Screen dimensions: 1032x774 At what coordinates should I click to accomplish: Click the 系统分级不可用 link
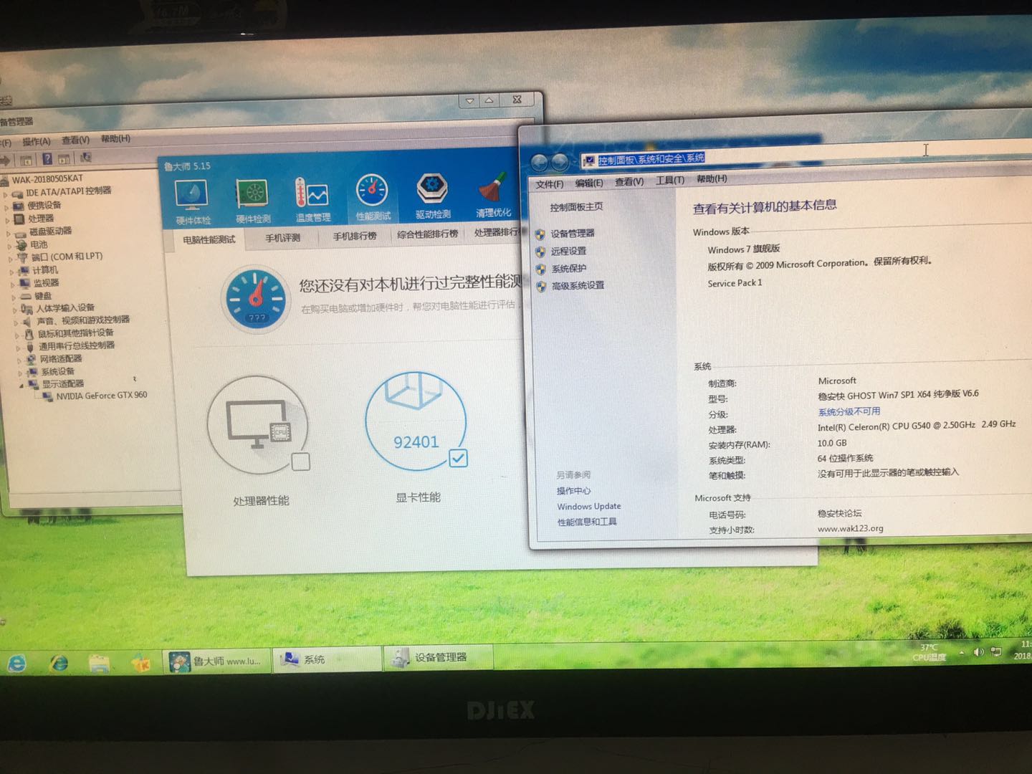click(x=849, y=411)
